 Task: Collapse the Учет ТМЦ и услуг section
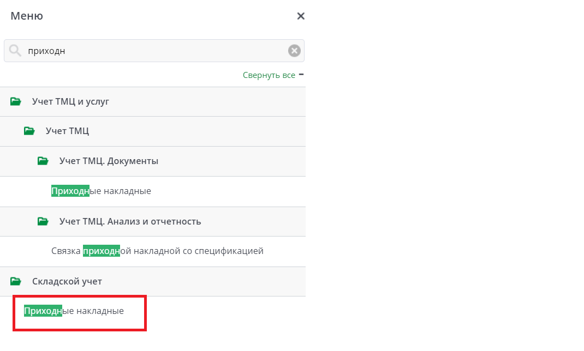click(71, 101)
